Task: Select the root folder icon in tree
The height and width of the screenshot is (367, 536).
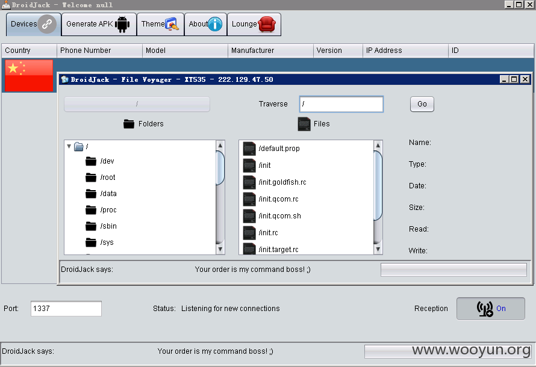Action: click(x=79, y=146)
